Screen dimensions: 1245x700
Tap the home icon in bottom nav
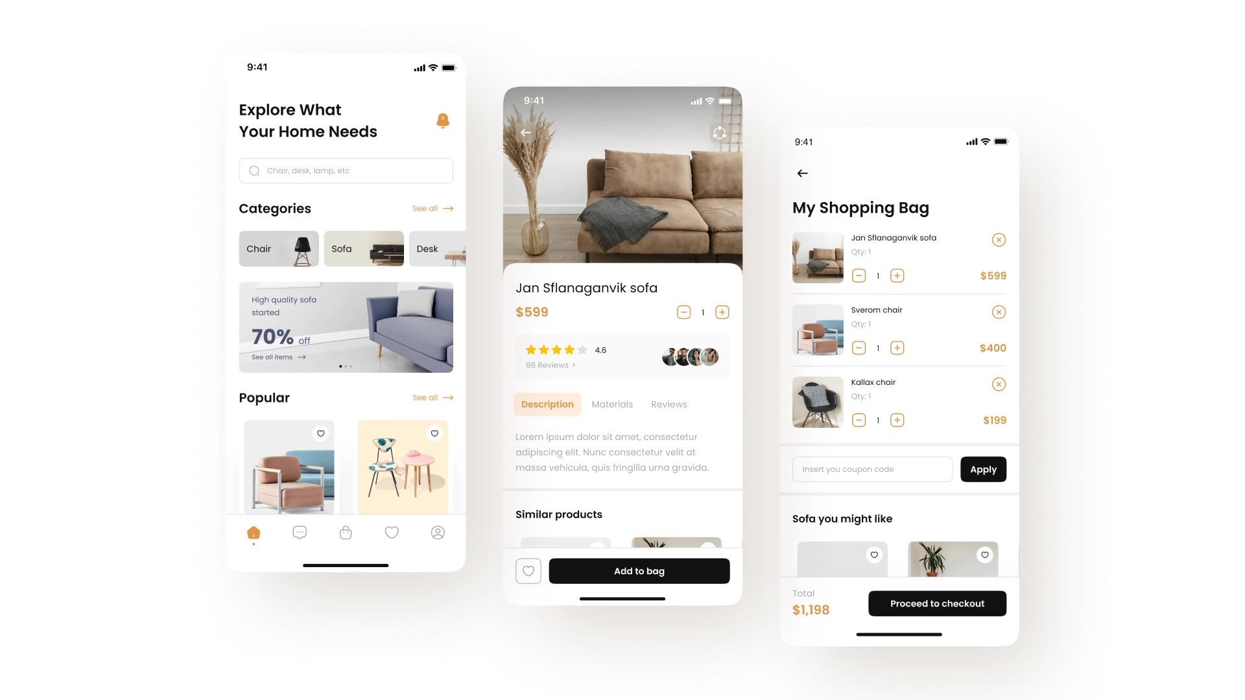tap(253, 531)
